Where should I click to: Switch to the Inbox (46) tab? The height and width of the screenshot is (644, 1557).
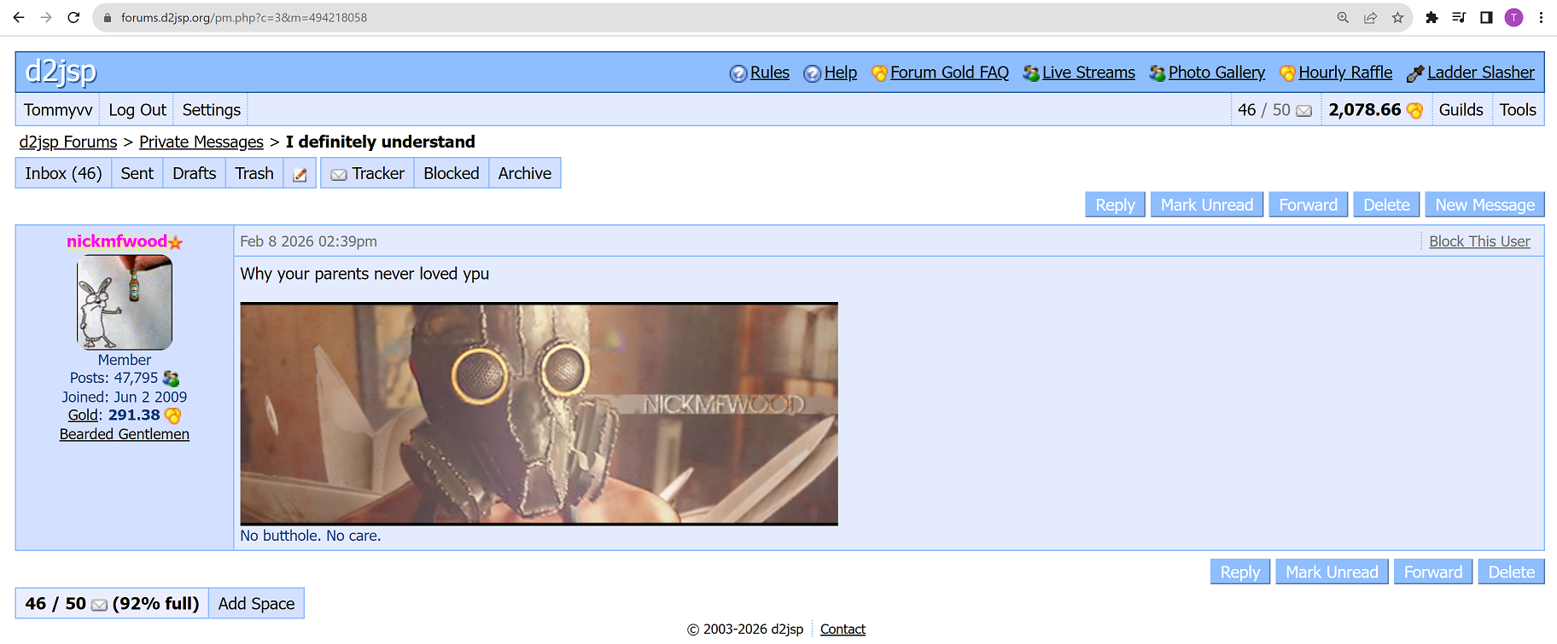63,174
